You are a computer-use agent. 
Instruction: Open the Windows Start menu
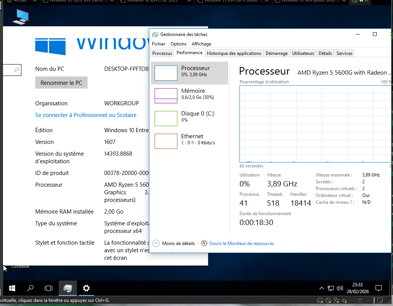[x=12, y=288]
